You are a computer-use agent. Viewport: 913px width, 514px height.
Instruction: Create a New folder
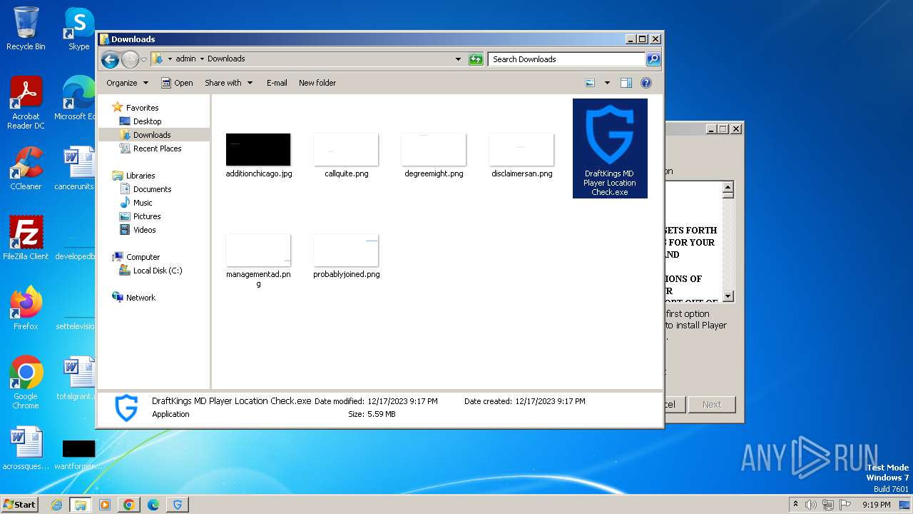point(317,83)
